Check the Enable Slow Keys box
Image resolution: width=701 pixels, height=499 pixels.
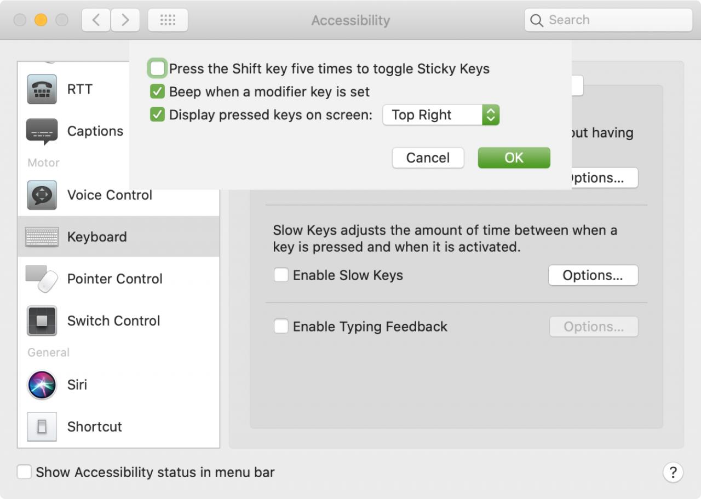(x=281, y=275)
